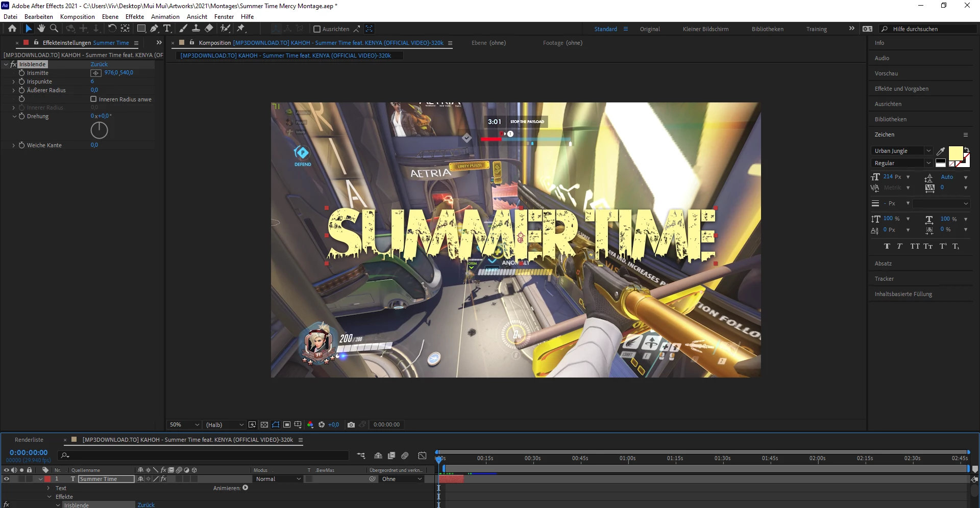Expand the Irispunkte property
Screen dimensions: 980x508
pos(14,82)
